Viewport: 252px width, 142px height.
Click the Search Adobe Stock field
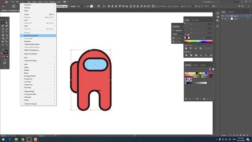pyautogui.click(x=228, y=2)
